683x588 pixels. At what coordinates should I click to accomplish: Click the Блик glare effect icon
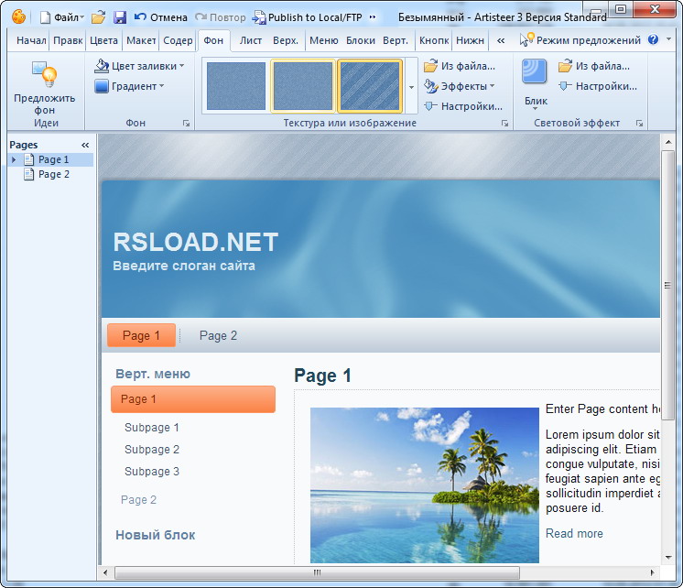pos(535,72)
